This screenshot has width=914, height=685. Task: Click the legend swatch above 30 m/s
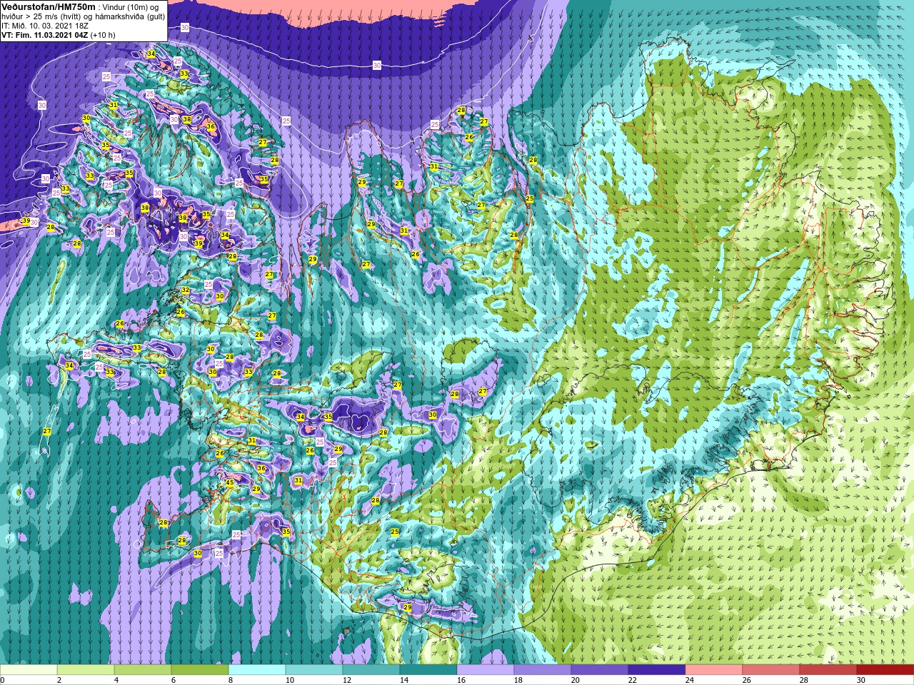pyautogui.click(x=885, y=671)
